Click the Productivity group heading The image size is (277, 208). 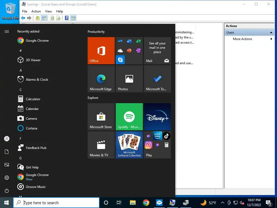pyautogui.click(x=96, y=32)
